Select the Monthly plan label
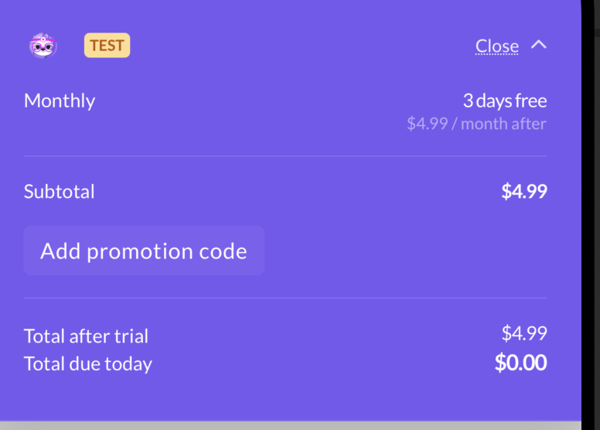 (60, 101)
